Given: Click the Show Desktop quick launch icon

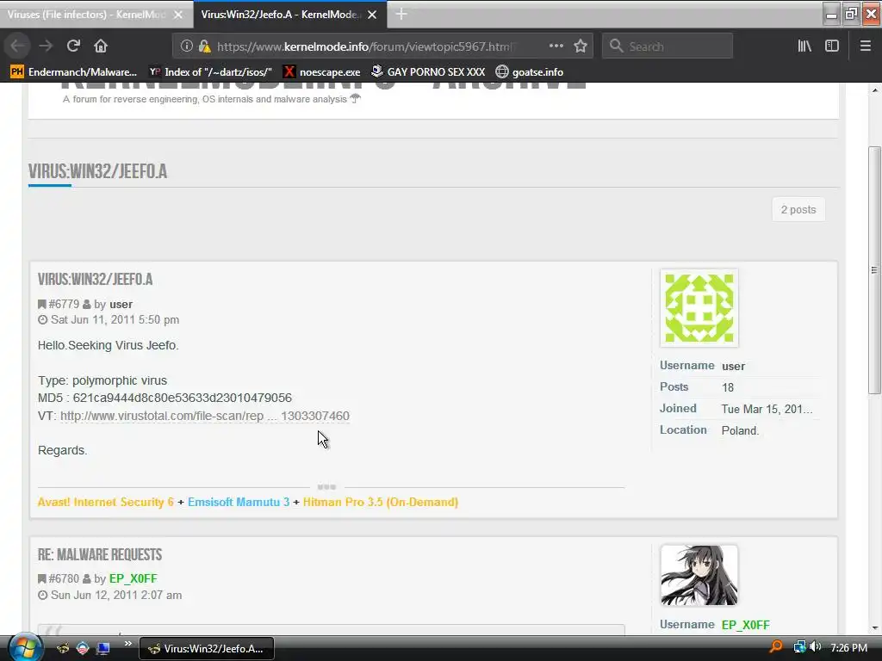Looking at the screenshot, I should click(103, 649).
